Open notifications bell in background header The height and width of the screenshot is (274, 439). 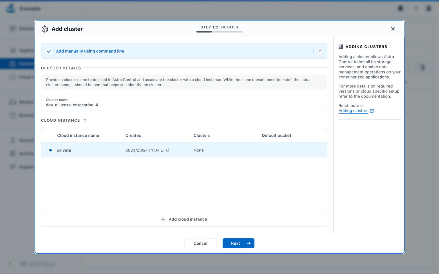[400, 9]
